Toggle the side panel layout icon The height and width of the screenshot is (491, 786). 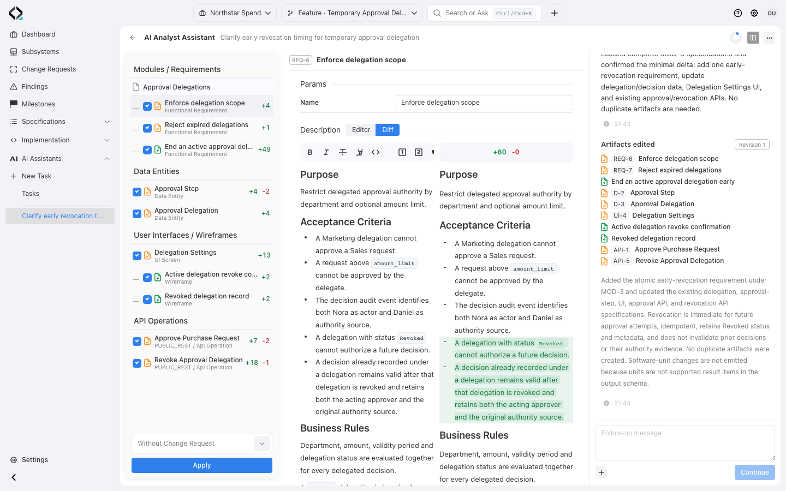(753, 38)
